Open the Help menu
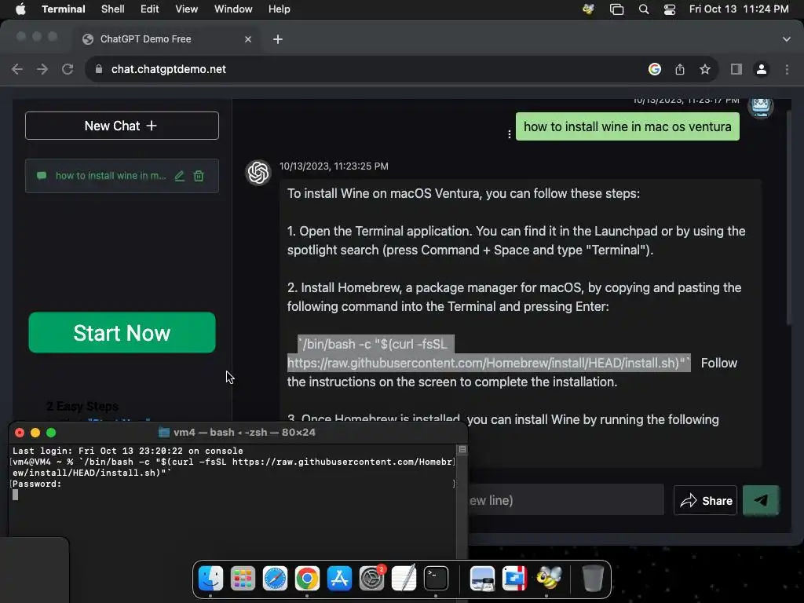 pyautogui.click(x=280, y=9)
